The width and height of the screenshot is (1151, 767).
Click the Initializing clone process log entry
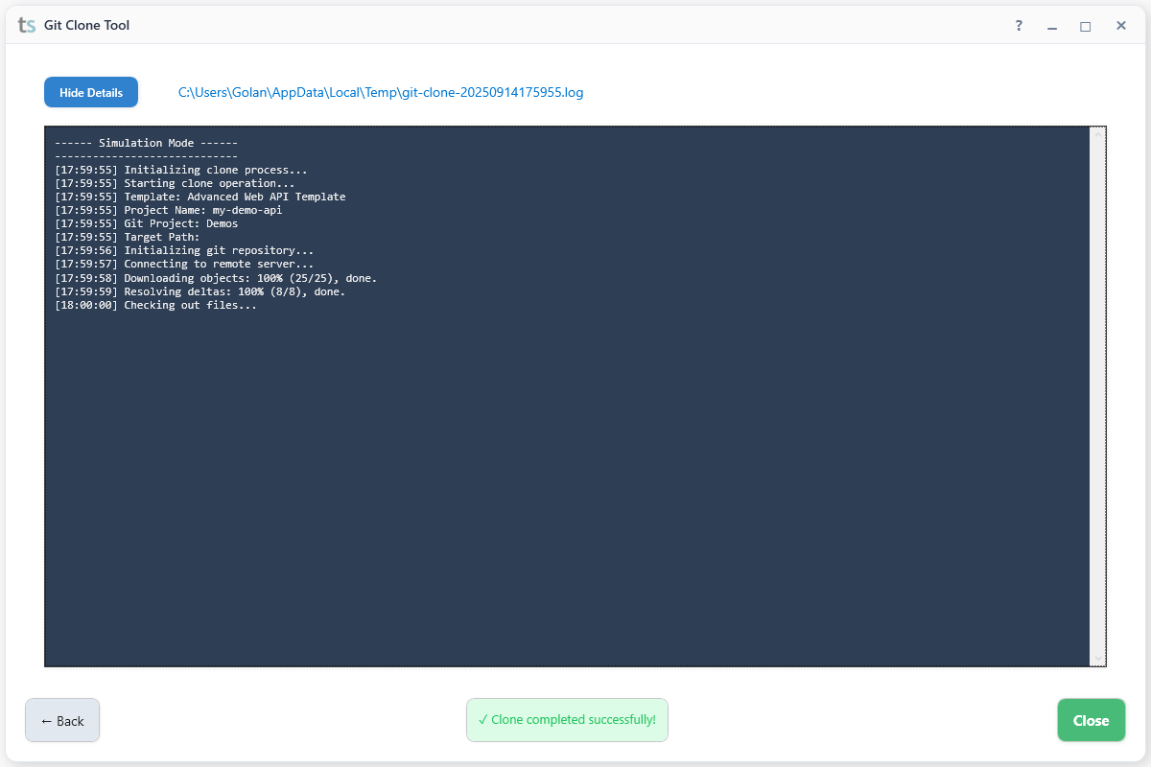(182, 169)
